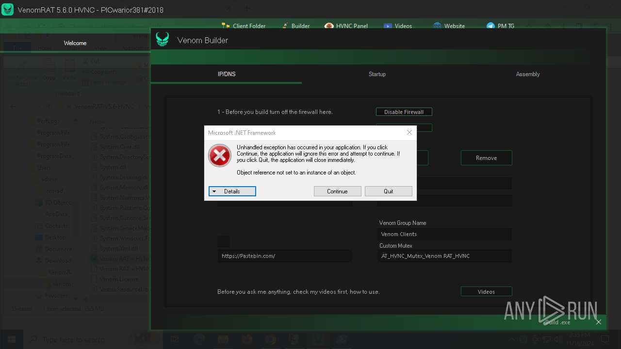Expand the Details section of error dialog
Viewport: 621px width, 349px height.
pyautogui.click(x=232, y=191)
